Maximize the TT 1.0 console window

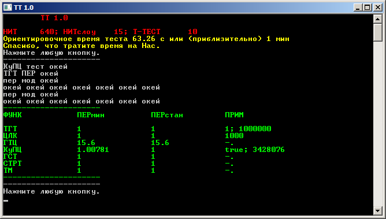point(368,8)
